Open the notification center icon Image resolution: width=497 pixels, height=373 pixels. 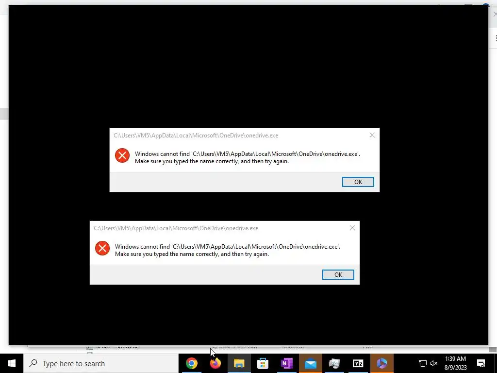(x=481, y=363)
